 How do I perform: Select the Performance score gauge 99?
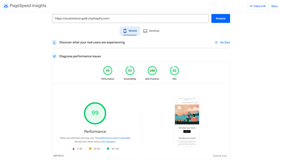108,71
